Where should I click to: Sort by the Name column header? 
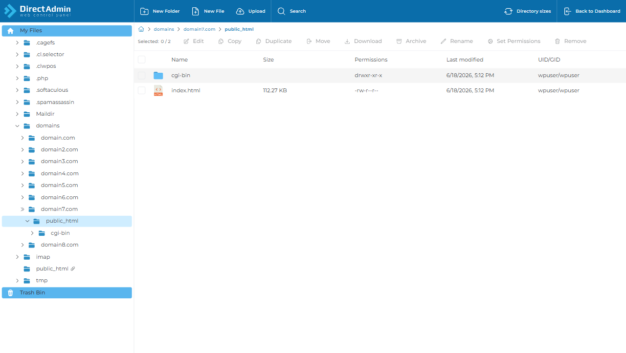(179, 60)
